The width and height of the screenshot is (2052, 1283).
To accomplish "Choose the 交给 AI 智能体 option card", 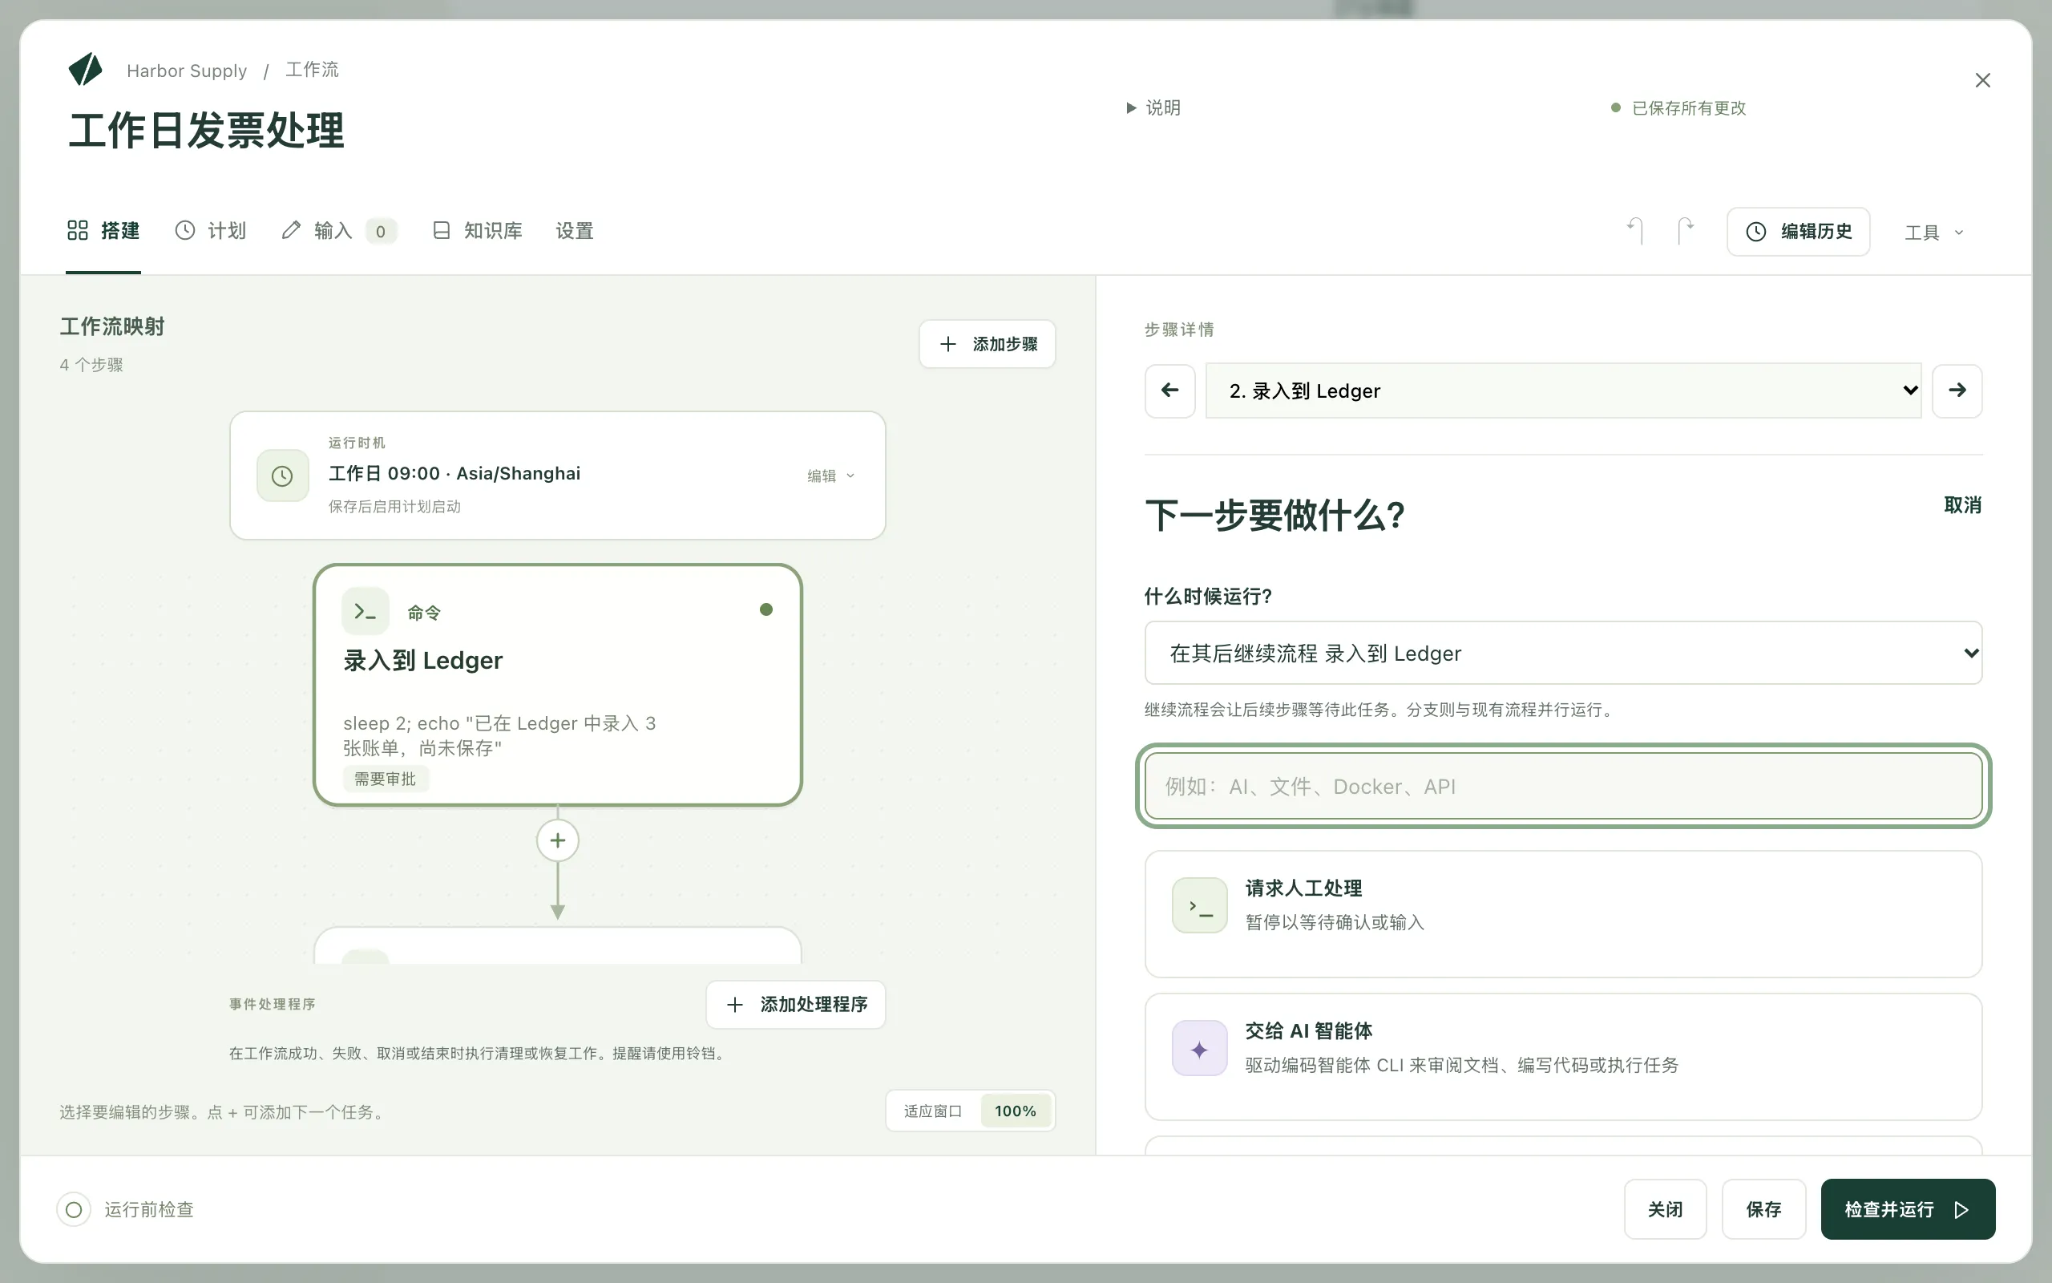I will pyautogui.click(x=1563, y=1058).
